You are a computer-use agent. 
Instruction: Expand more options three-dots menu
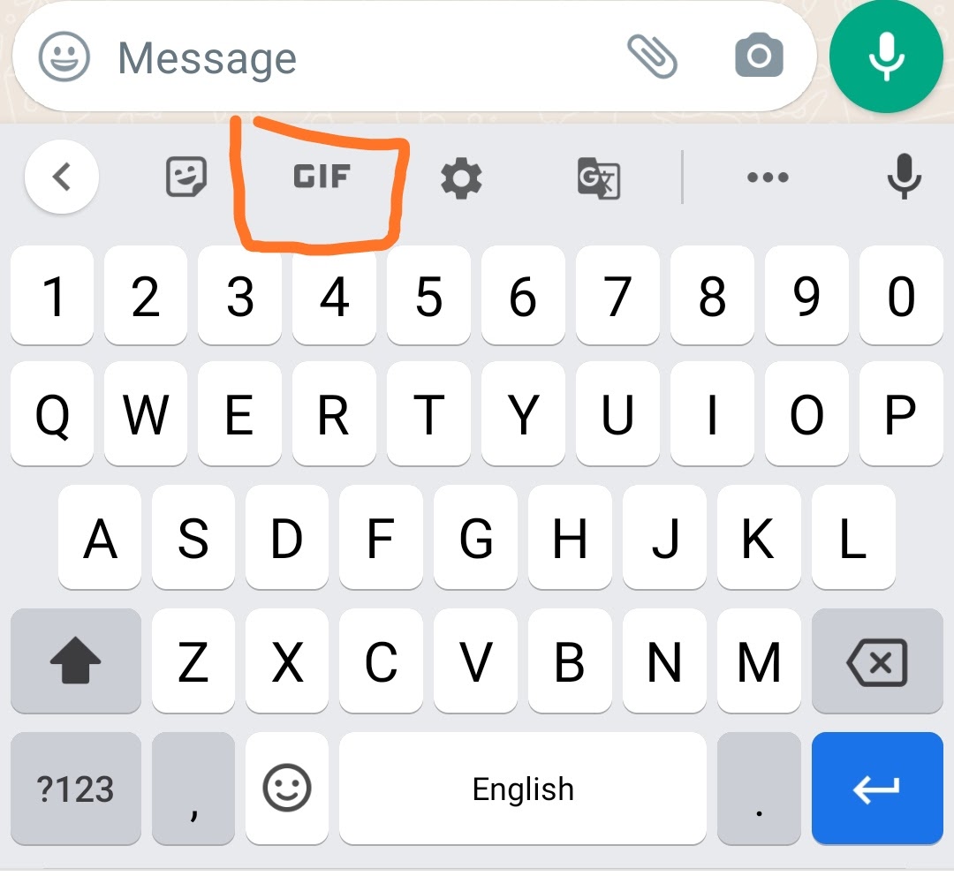coord(768,177)
